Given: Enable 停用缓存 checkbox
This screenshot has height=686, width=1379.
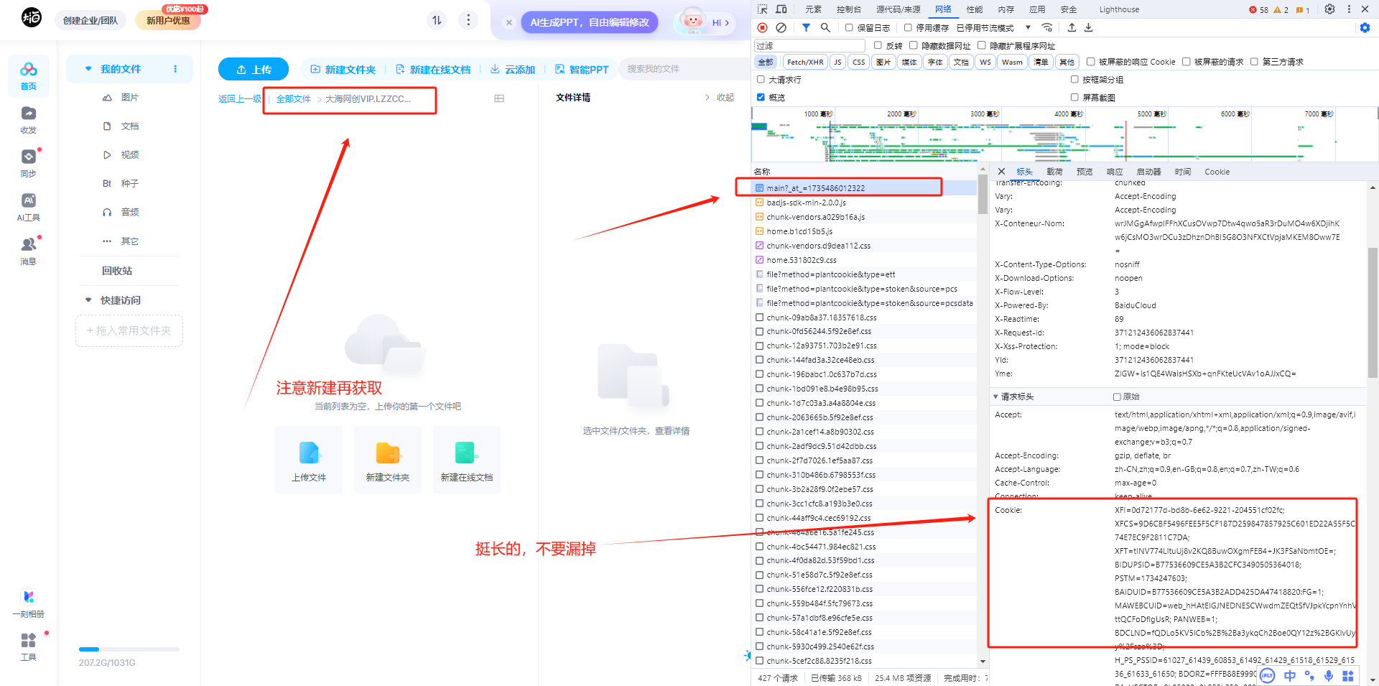Looking at the screenshot, I should coord(908,28).
